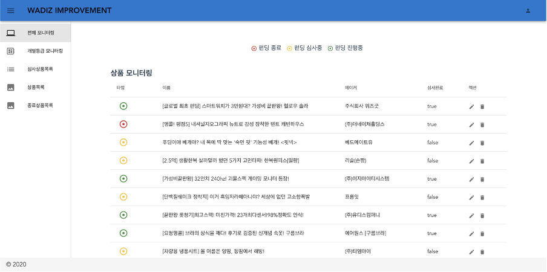Delete the 주식회사 위즈굿 smartwatch row

coord(482,106)
